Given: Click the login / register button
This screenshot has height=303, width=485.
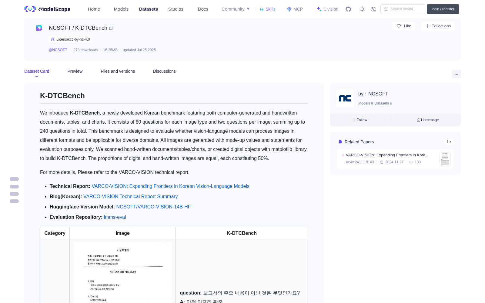Looking at the screenshot, I should 443,9.
